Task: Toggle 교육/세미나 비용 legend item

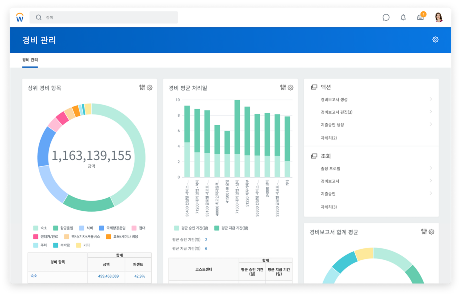Action: pos(122,237)
